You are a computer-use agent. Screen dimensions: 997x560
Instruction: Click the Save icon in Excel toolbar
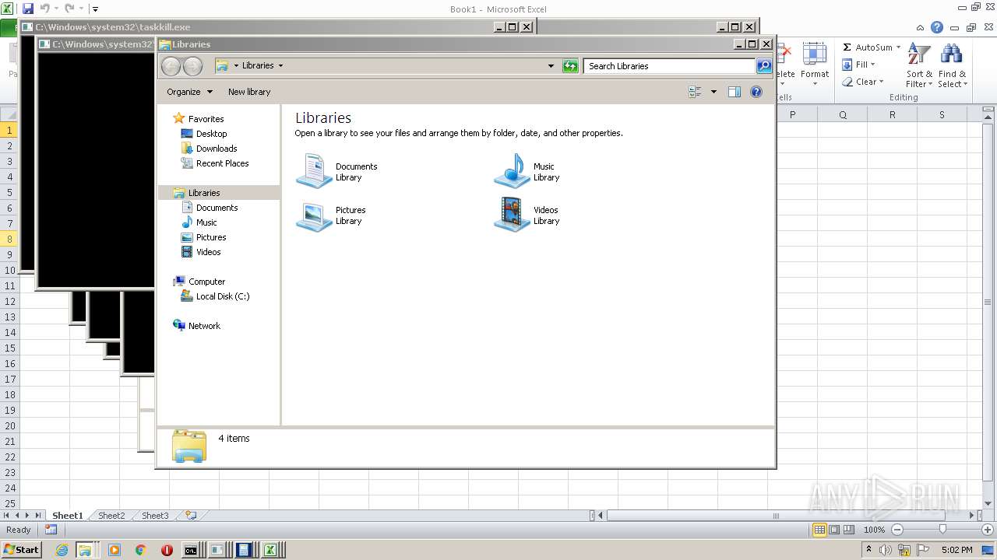[x=28, y=9]
